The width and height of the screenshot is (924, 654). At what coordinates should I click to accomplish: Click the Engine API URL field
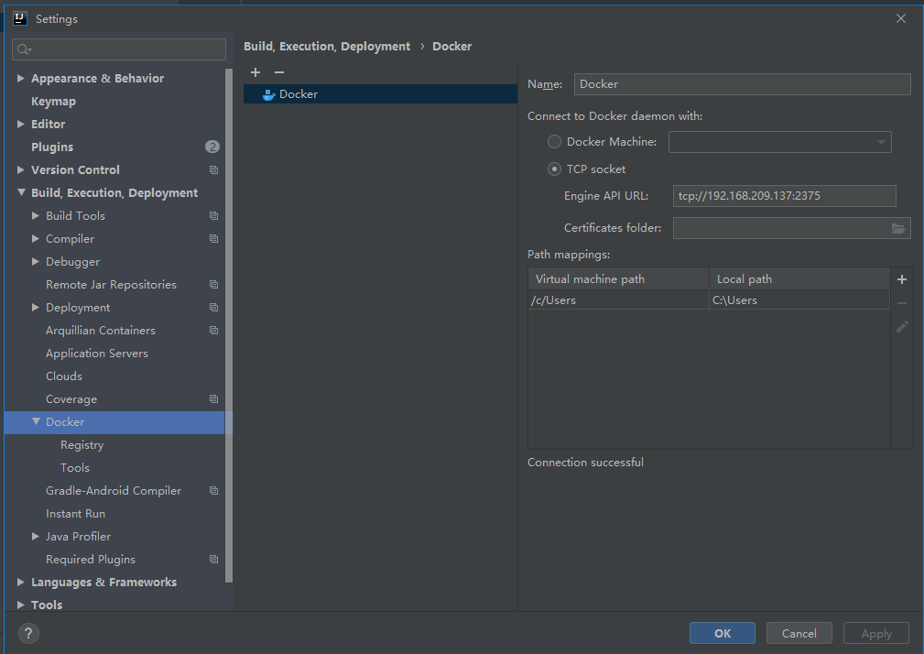click(784, 196)
